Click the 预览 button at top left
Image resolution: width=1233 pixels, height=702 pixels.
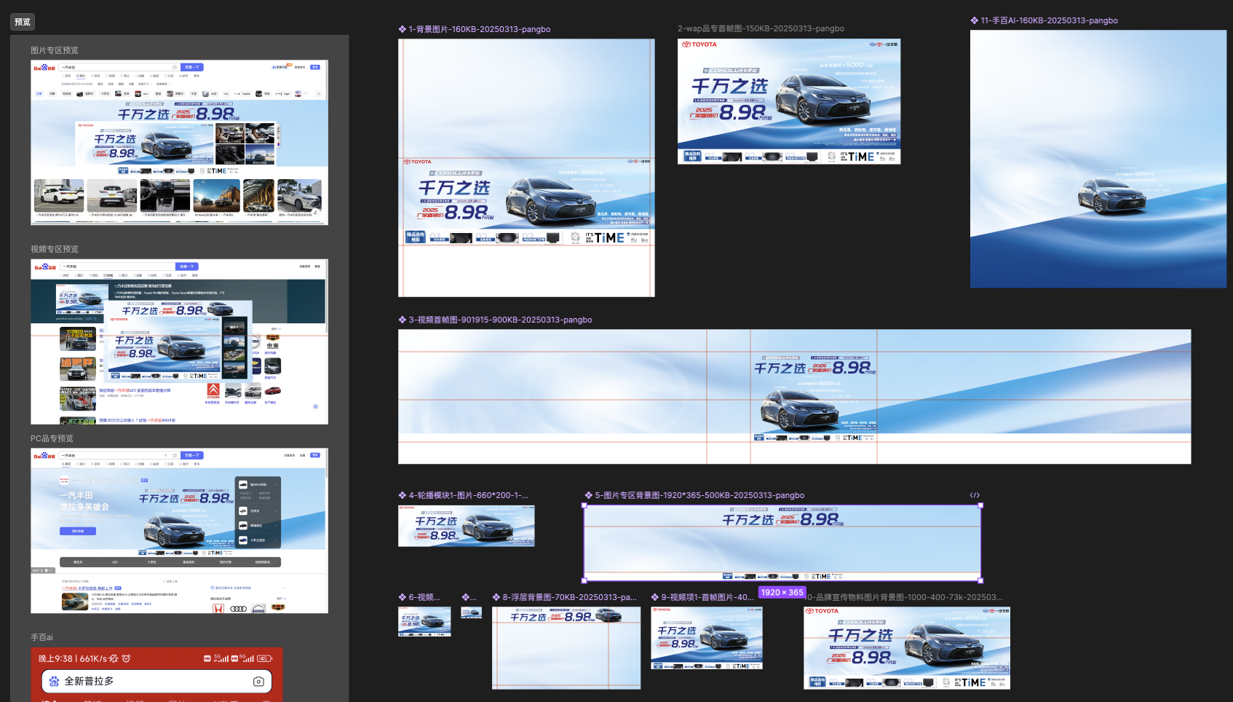[23, 22]
